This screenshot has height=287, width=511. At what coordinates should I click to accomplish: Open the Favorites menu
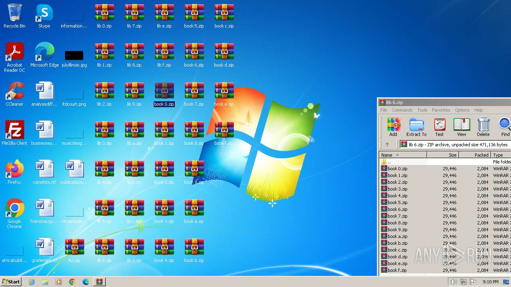(441, 110)
